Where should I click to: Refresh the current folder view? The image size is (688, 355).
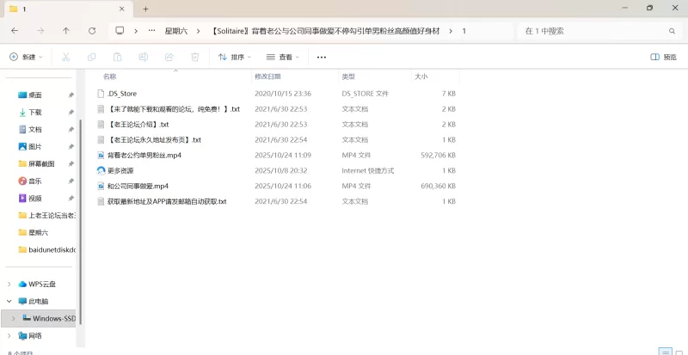[92, 31]
